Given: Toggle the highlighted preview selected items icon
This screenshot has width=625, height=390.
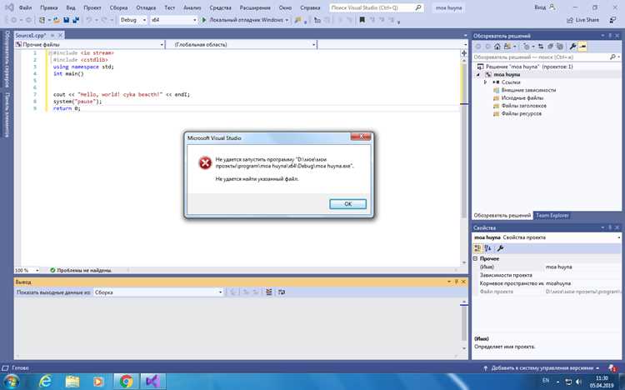Looking at the screenshot, I should (582, 47).
